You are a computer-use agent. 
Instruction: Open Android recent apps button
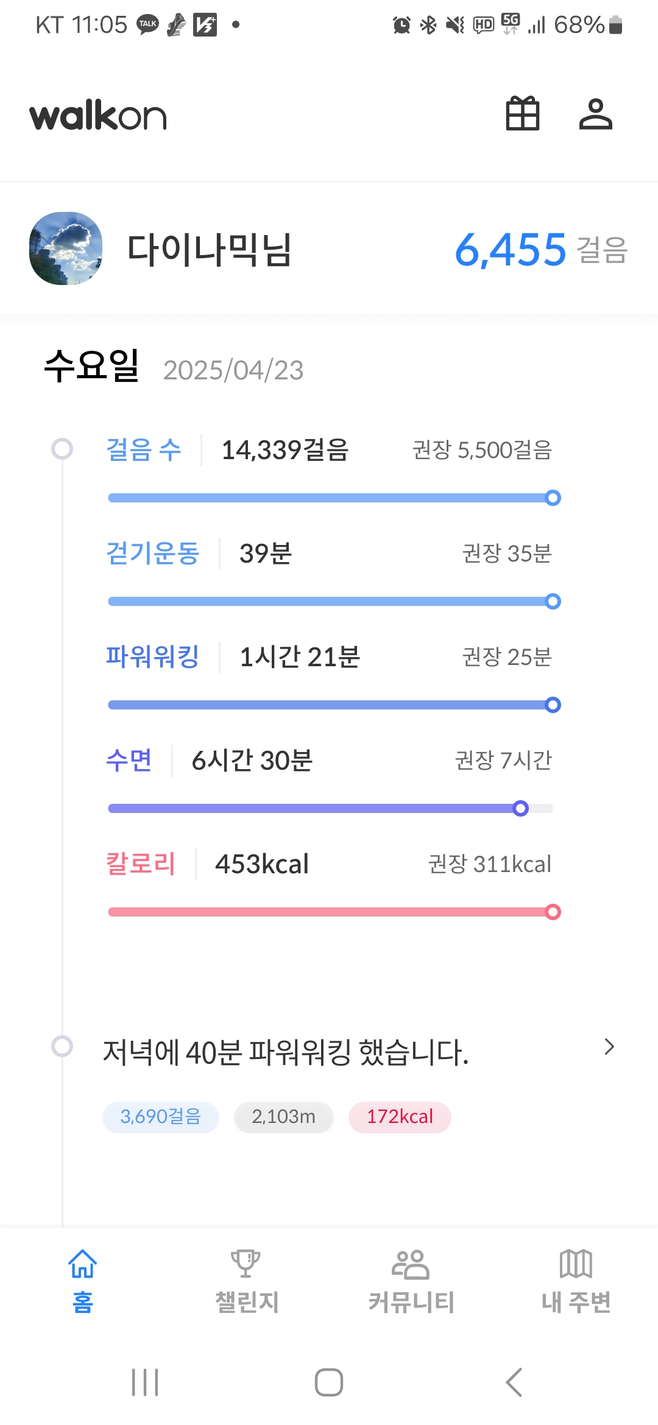[145, 1382]
